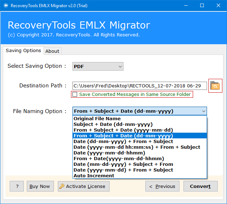Switch to the About tab
Viewport: 227px width, 204px height.
tap(52, 51)
